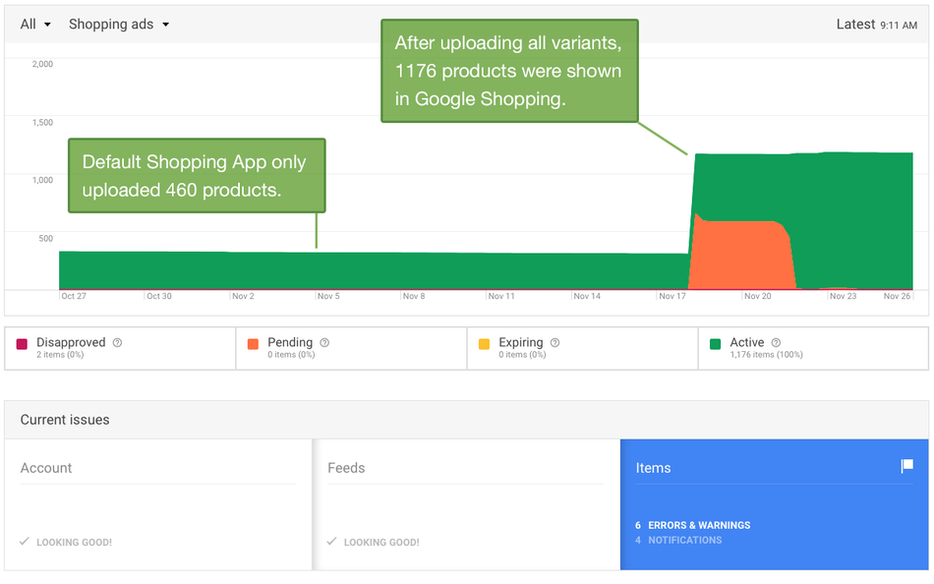This screenshot has width=934, height=584.
Task: Click the flag icon in Items card
Action: click(906, 466)
